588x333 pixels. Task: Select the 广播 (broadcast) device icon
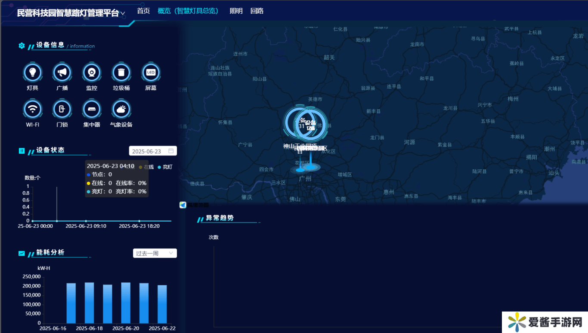point(62,73)
